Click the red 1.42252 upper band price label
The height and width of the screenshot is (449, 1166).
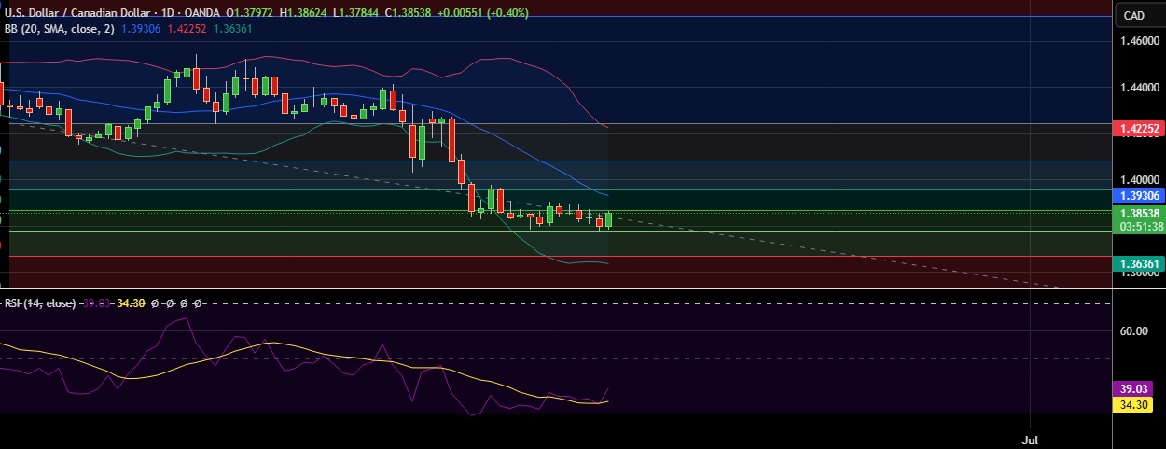(1139, 129)
